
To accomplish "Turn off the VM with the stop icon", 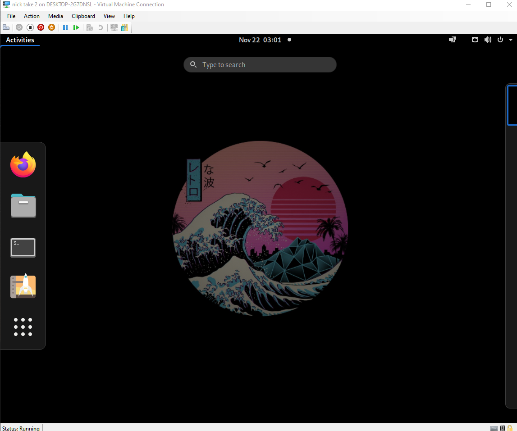I will point(30,27).
